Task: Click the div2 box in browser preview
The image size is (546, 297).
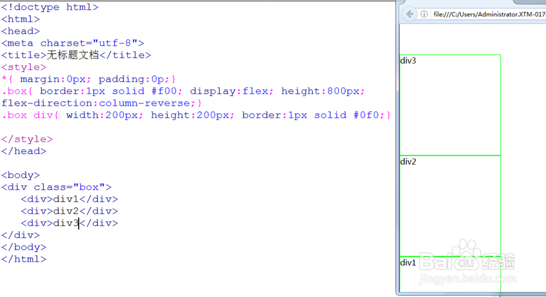Action: click(450, 206)
